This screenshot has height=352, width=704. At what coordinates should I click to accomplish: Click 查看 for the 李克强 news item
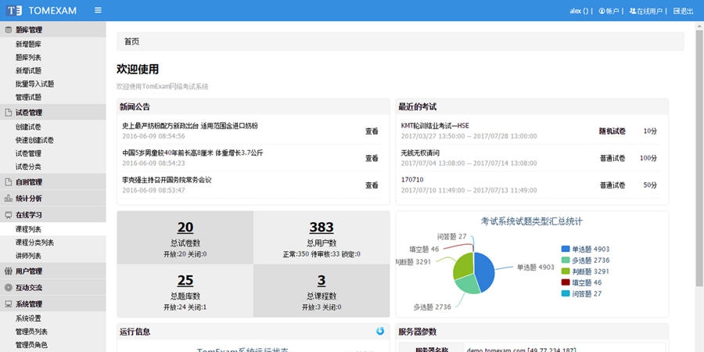coord(372,185)
